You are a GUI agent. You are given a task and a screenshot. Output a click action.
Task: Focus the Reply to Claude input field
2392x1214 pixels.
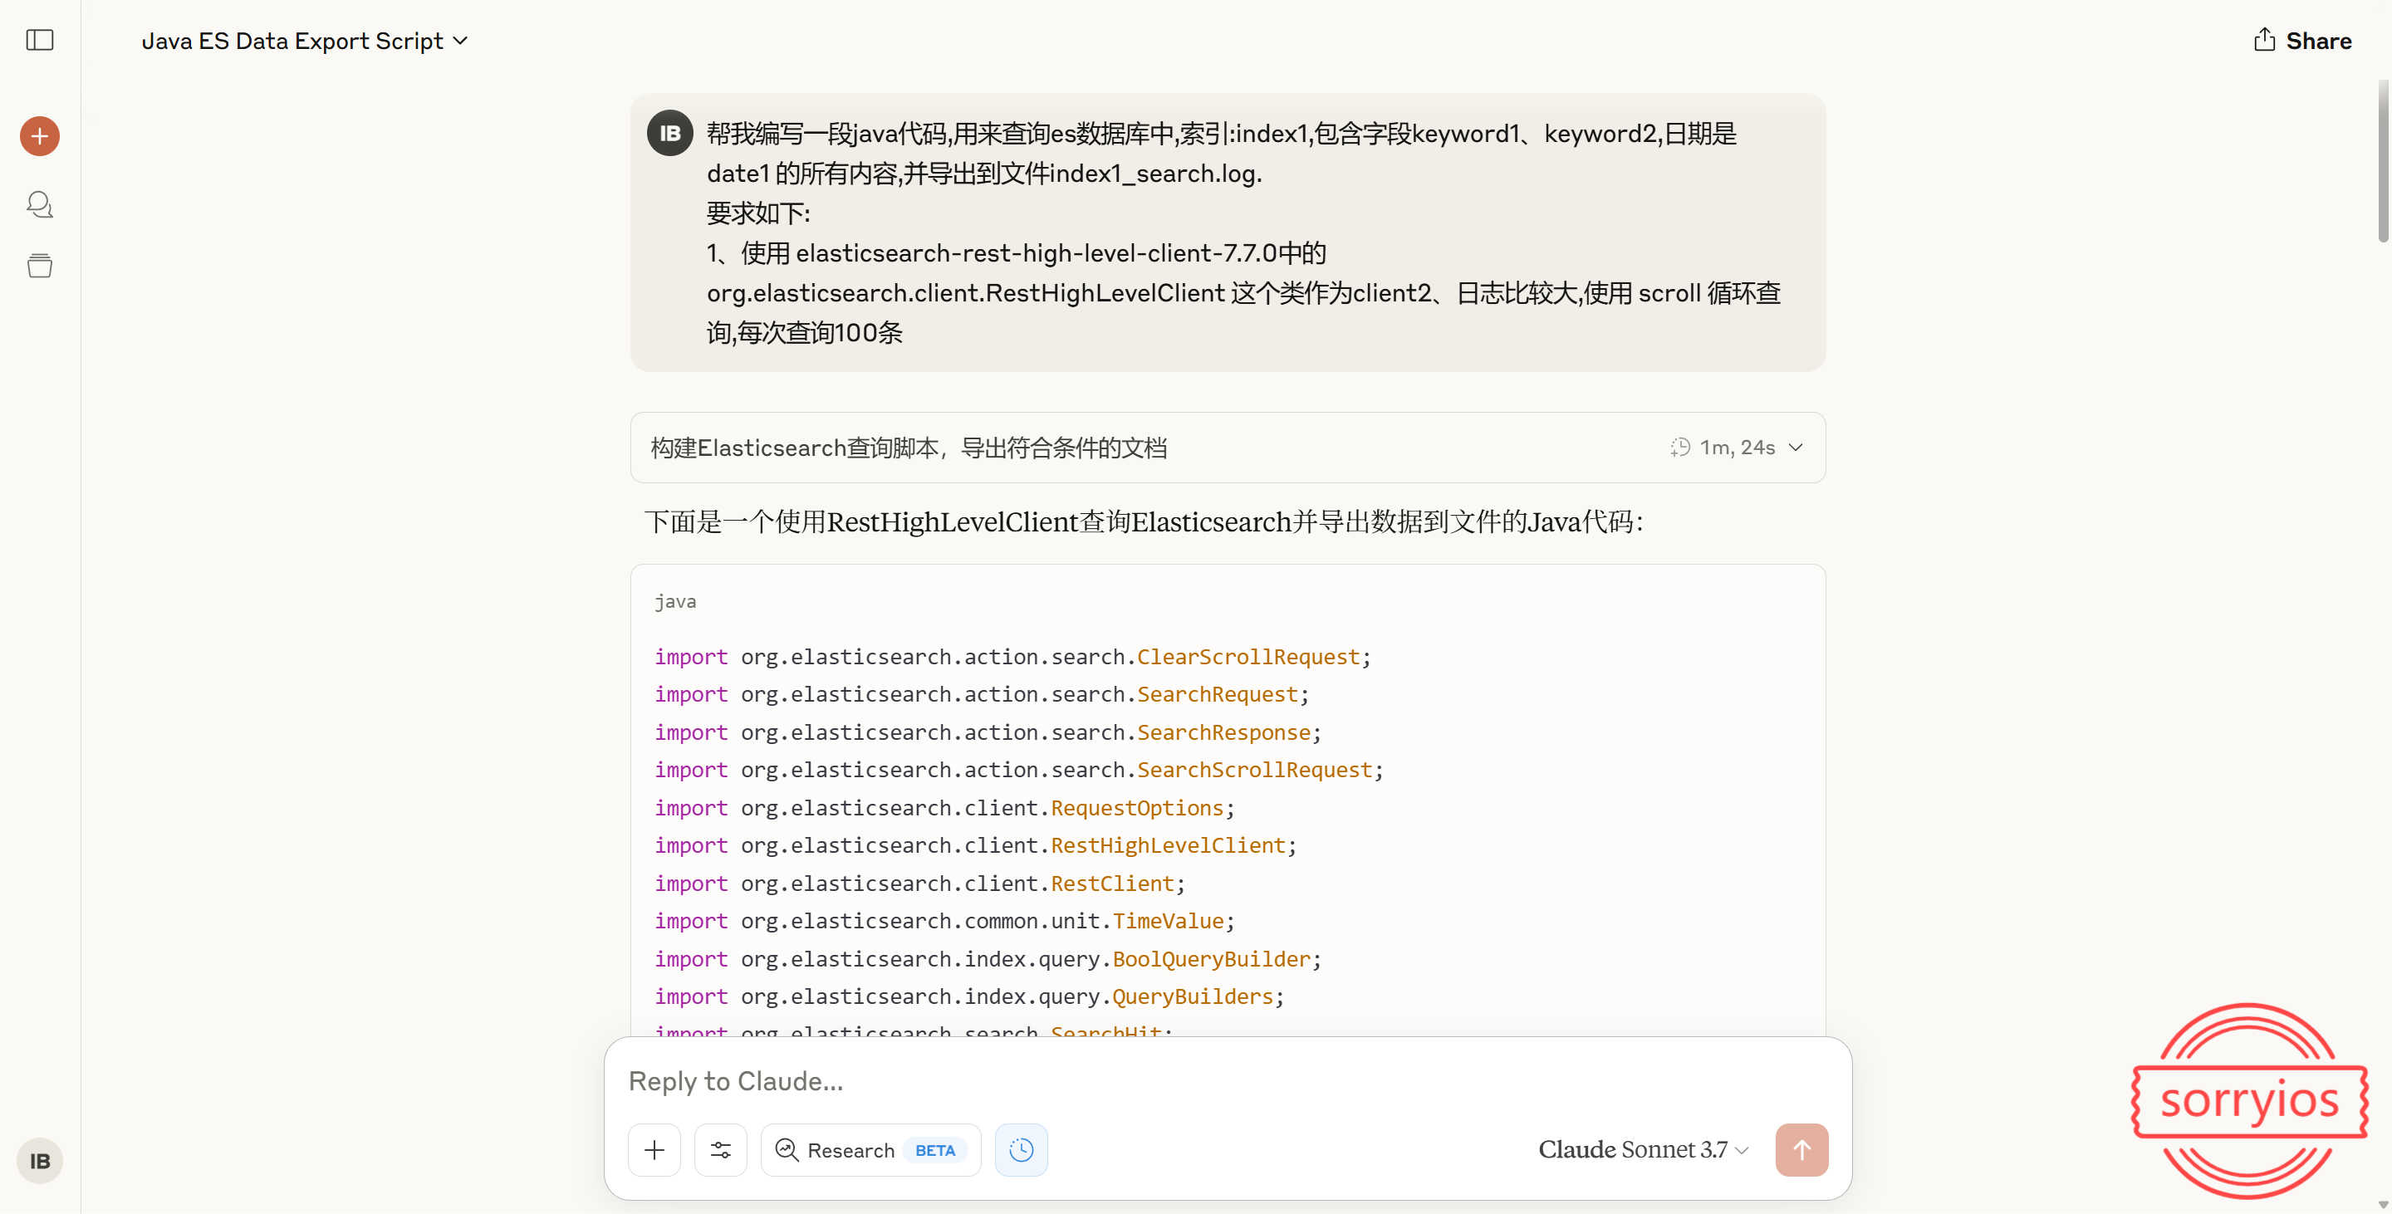1226,1080
